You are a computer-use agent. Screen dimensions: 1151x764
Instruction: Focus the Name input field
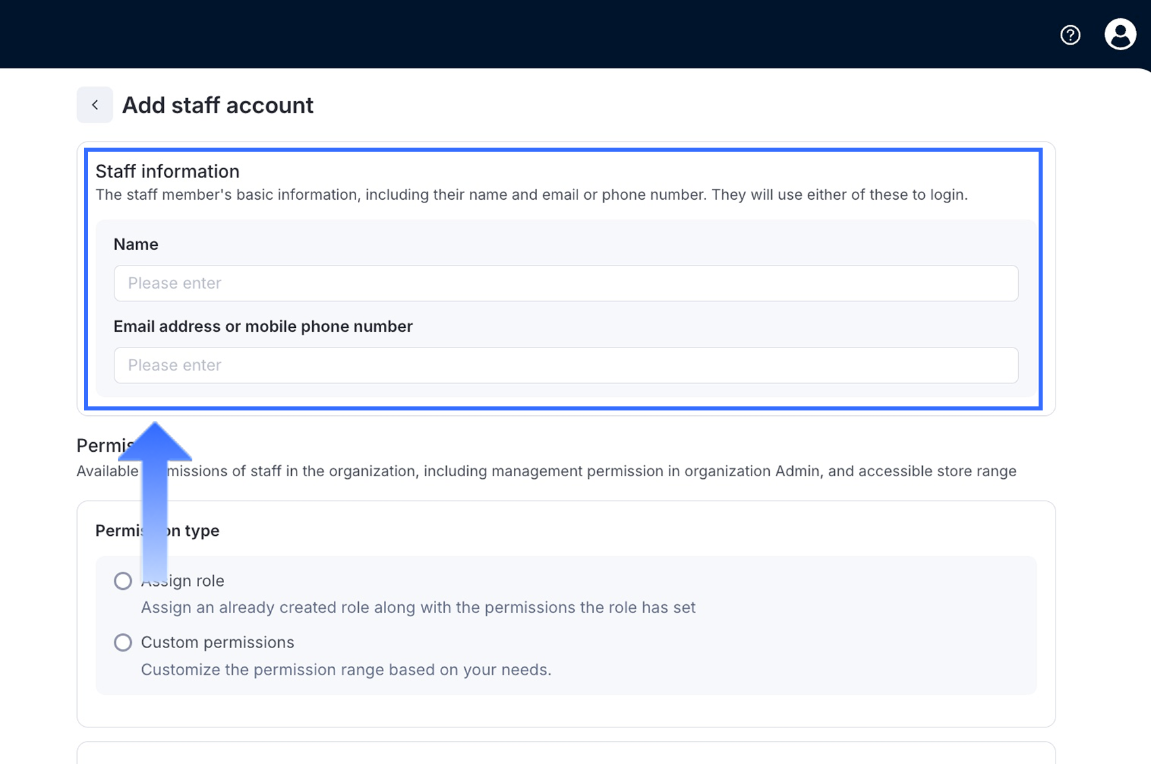[565, 283]
